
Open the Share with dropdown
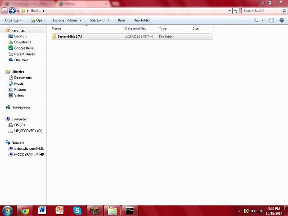[x=99, y=20]
